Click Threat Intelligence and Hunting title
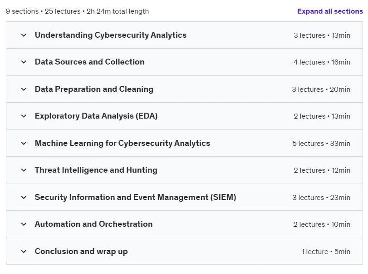Screen dimensions: 368x274 pos(96,170)
